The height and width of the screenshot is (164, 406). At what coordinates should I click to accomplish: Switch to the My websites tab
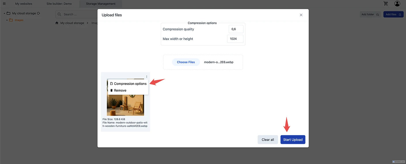pyautogui.click(x=24, y=4)
